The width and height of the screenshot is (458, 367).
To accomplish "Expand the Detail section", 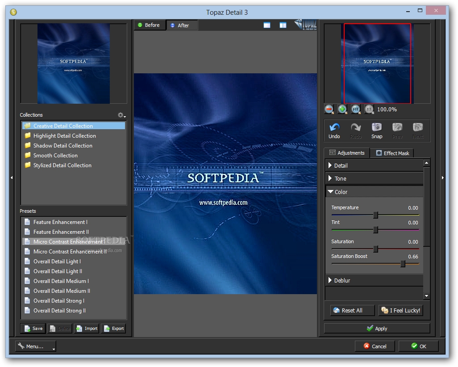I will pyautogui.click(x=374, y=165).
